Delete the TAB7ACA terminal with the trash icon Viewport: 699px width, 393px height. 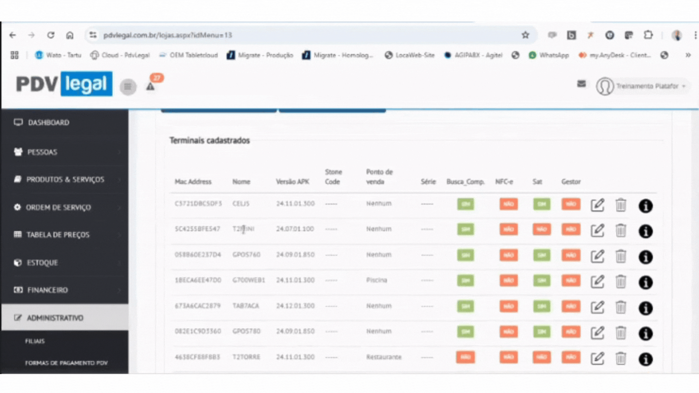click(621, 307)
